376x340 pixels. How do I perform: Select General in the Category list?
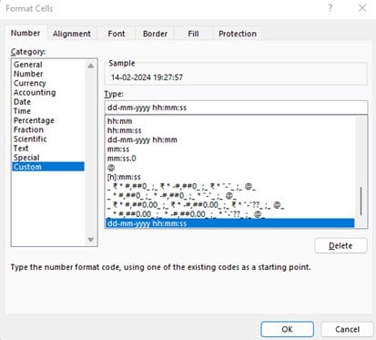[x=48, y=65]
